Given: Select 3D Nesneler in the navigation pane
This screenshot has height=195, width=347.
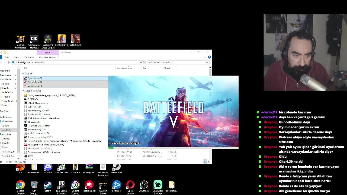Looking at the screenshot, I should point(7,121).
